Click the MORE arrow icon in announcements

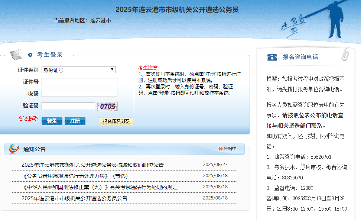click(x=227, y=149)
